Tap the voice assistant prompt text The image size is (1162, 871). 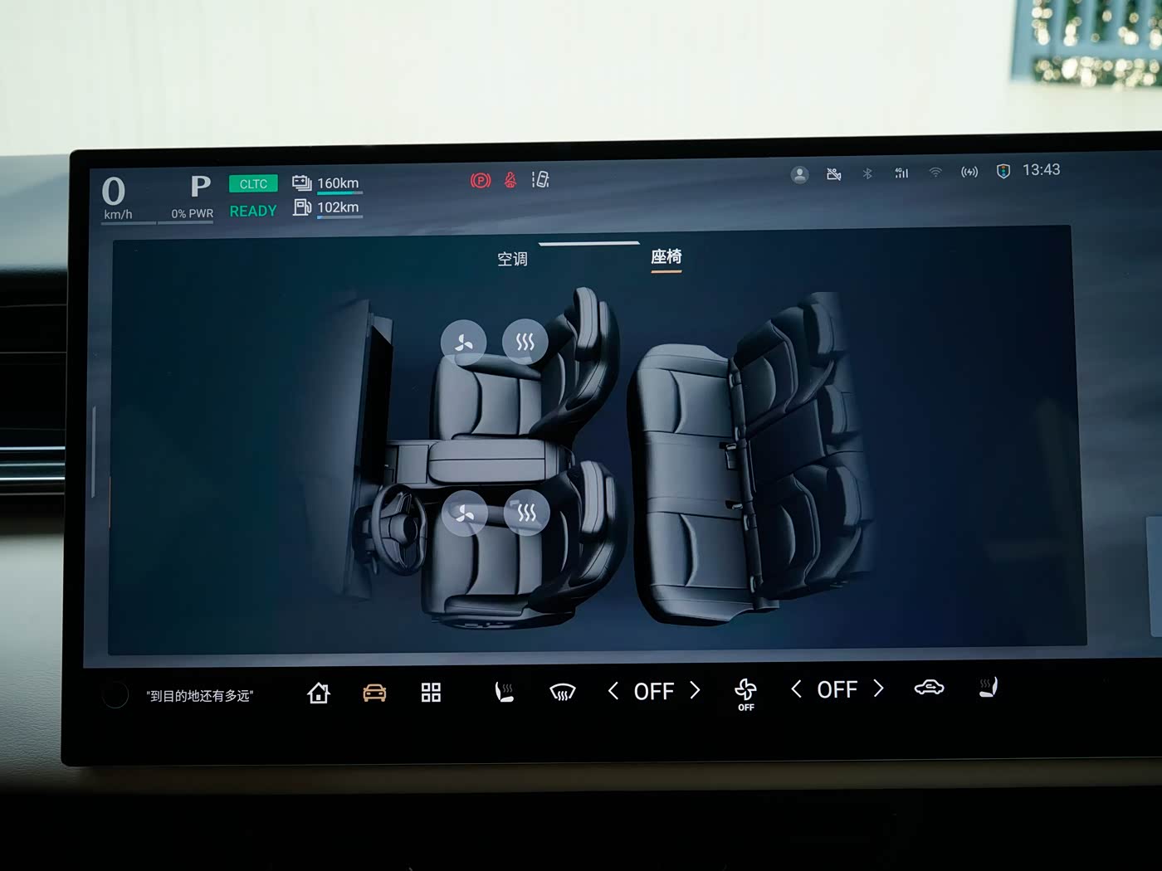click(x=200, y=696)
